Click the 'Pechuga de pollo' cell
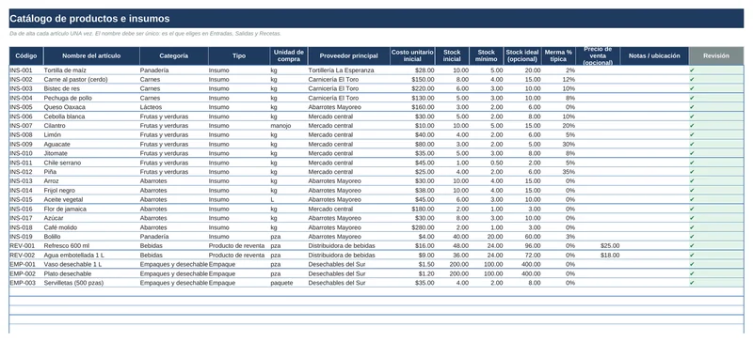 (91, 98)
